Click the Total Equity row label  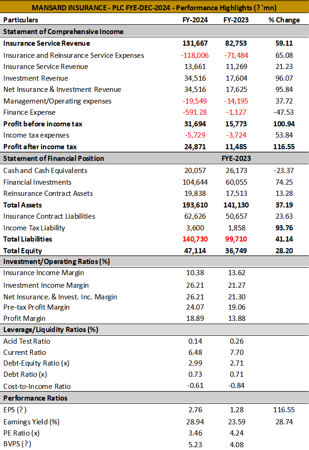click(x=22, y=251)
